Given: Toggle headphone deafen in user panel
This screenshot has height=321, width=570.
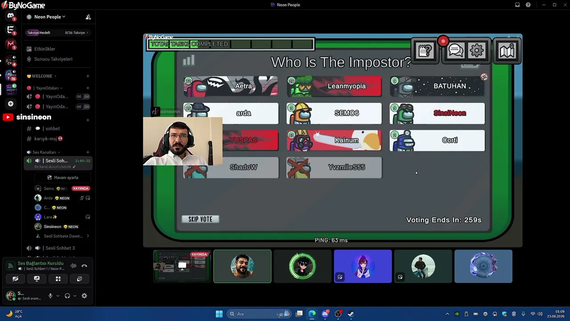Looking at the screenshot, I should (x=67, y=296).
